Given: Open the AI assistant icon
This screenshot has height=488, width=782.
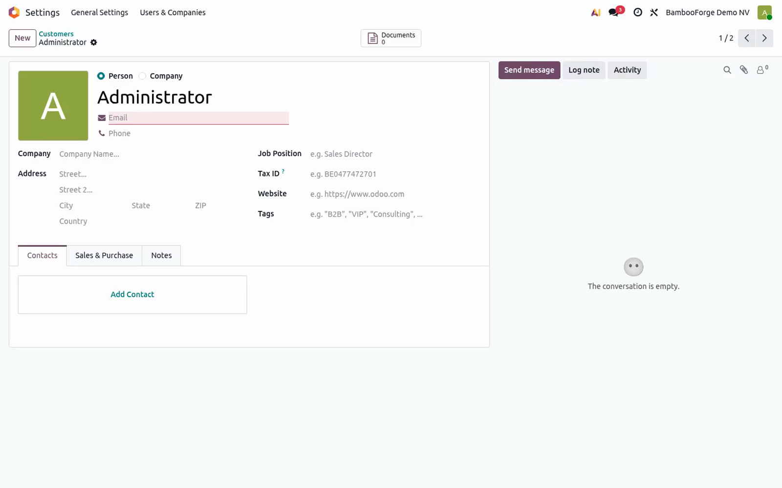Looking at the screenshot, I should click(x=595, y=13).
